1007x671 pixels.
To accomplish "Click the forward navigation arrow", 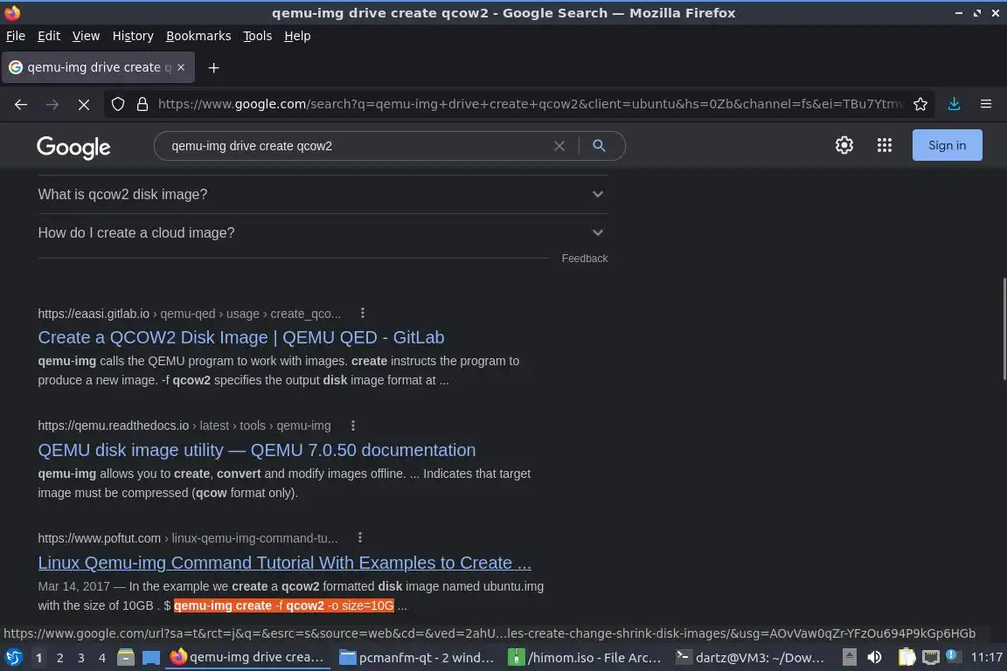I will click(52, 104).
